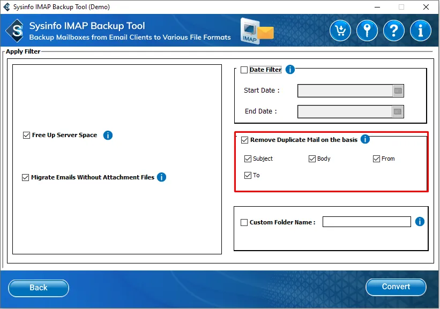
Task: Open the key activation icon
Action: click(x=367, y=31)
